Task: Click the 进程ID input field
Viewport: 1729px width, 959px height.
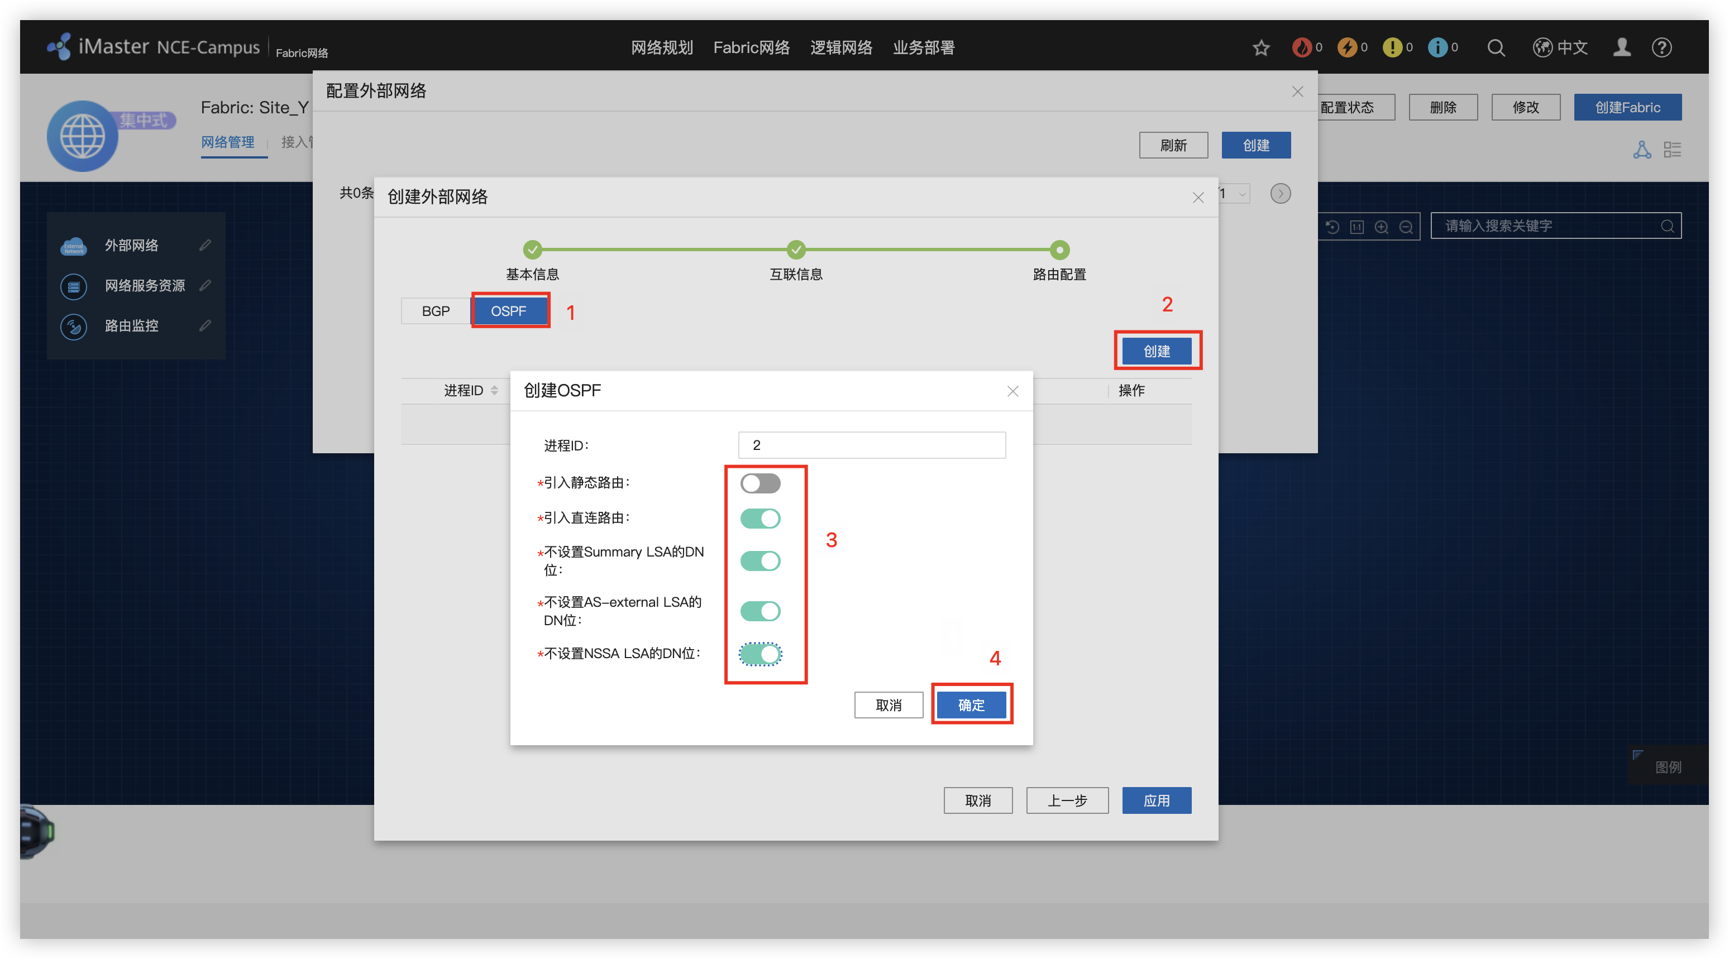Action: click(871, 445)
